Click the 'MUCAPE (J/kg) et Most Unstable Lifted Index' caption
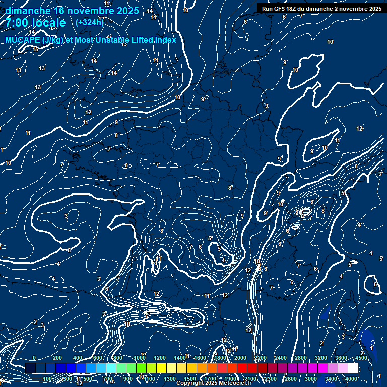 click(91, 40)
